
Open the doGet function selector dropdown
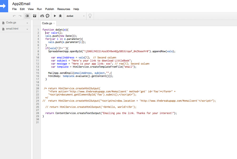pyautogui.click(x=75, y=16)
